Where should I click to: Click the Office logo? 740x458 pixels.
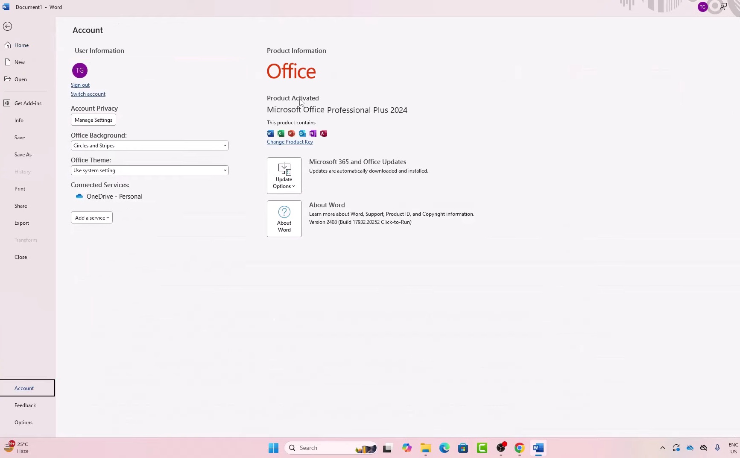click(x=291, y=71)
